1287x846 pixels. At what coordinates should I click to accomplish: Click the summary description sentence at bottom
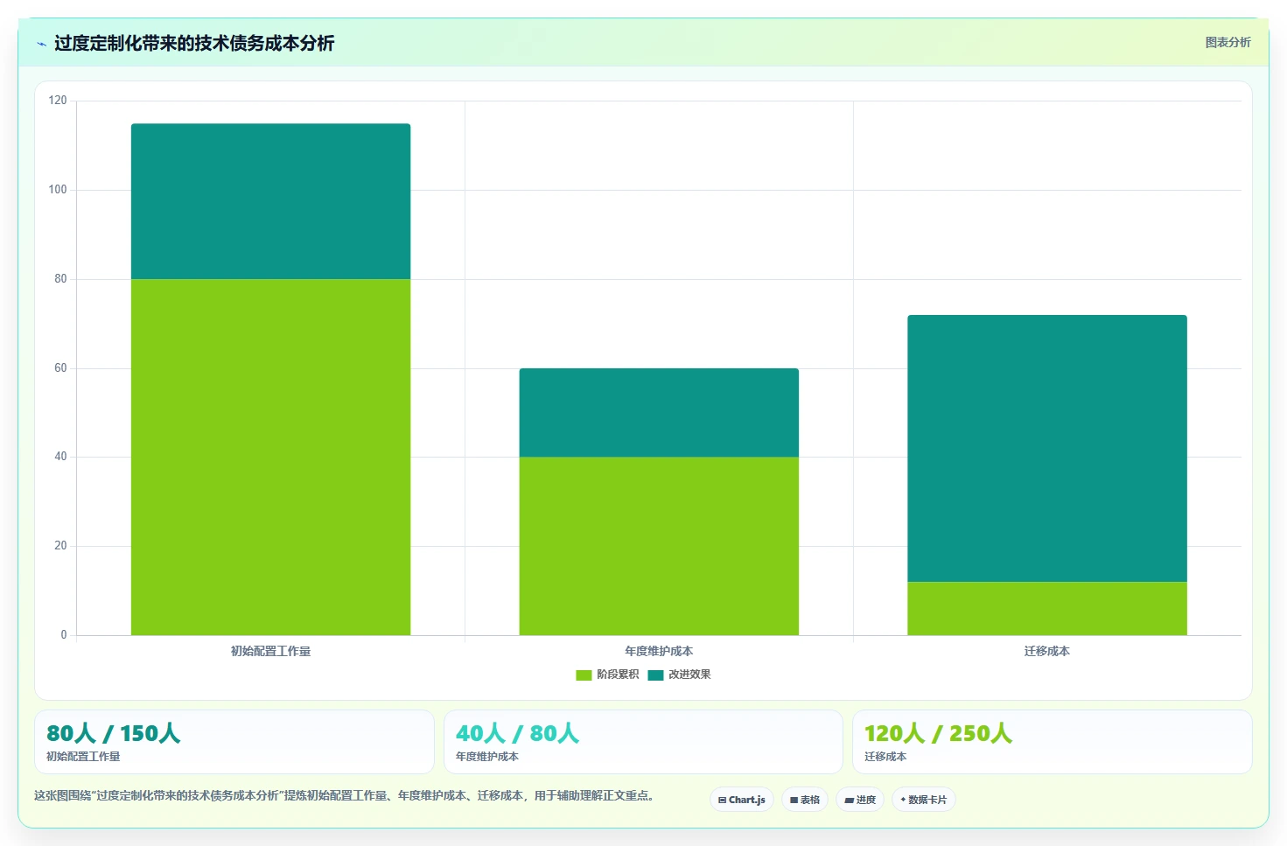pos(344,795)
